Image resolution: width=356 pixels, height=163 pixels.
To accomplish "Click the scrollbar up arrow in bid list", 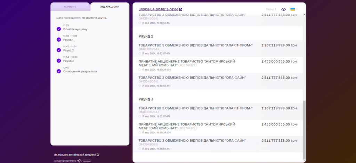I will pyautogui.click(x=304, y=15).
